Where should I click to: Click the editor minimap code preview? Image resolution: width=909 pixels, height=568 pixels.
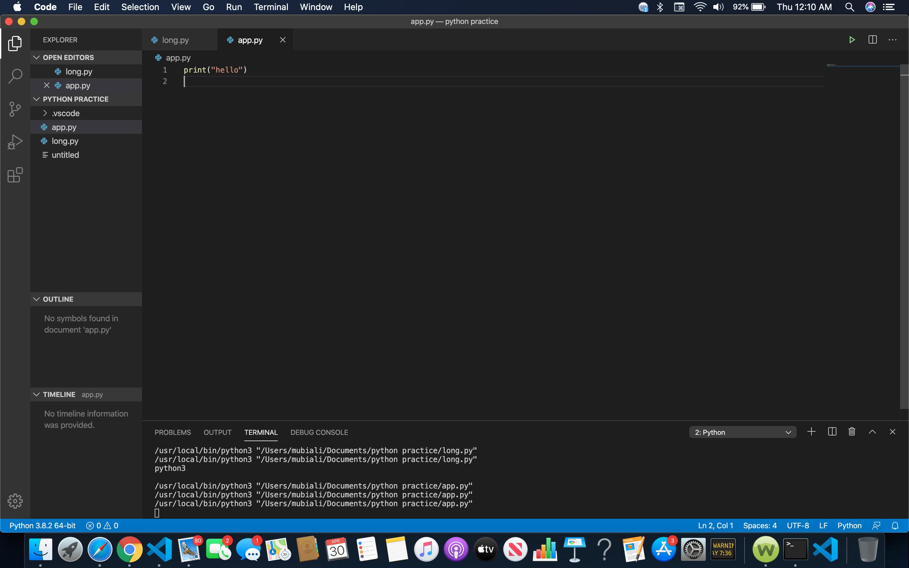831,65
